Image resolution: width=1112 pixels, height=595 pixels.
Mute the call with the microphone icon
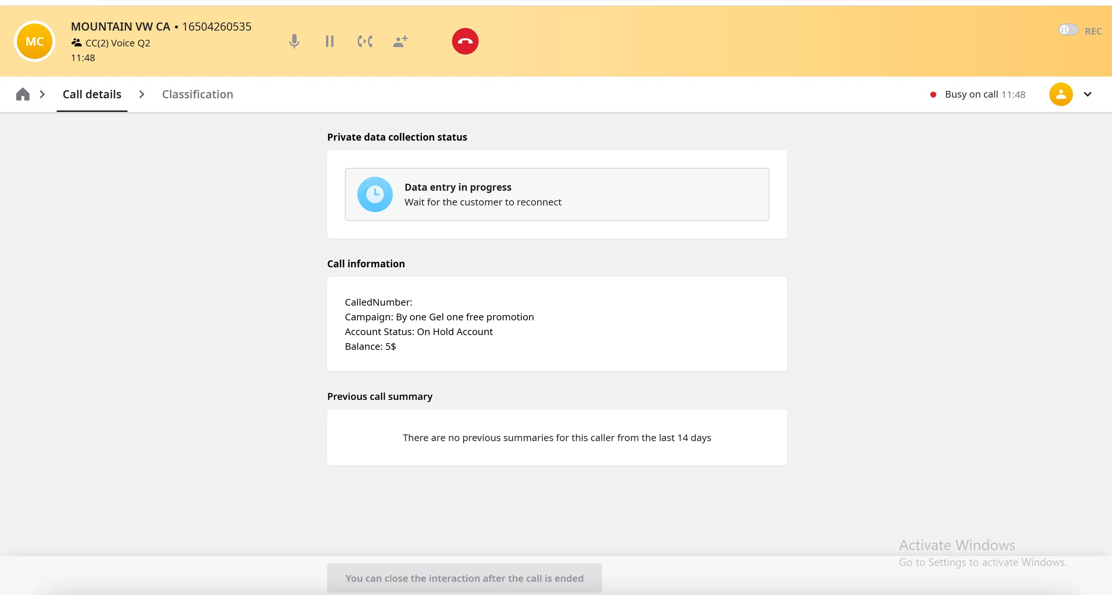[294, 41]
